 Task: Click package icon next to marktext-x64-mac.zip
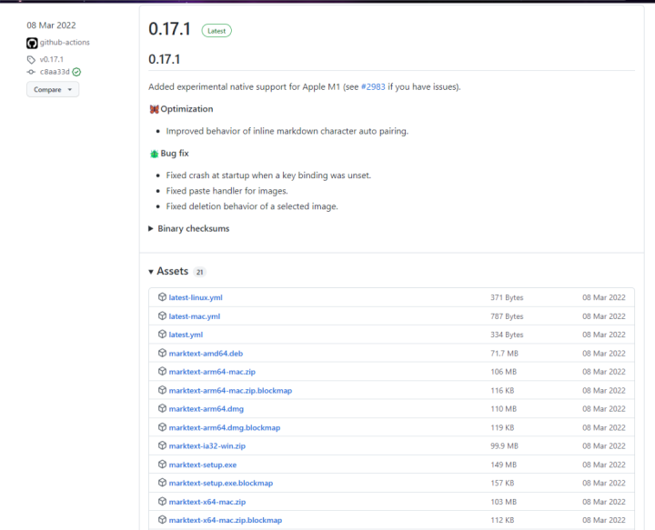tap(162, 501)
